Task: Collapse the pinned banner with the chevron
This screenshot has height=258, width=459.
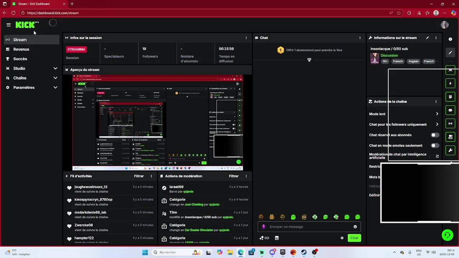Action: click(309, 60)
